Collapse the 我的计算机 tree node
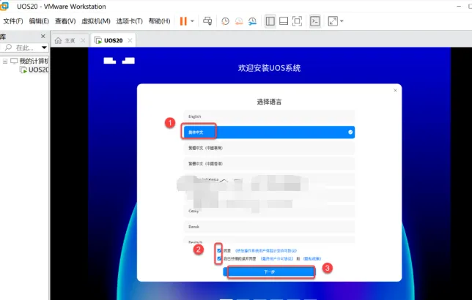Screen dimensions: 472x300 tap(5, 61)
